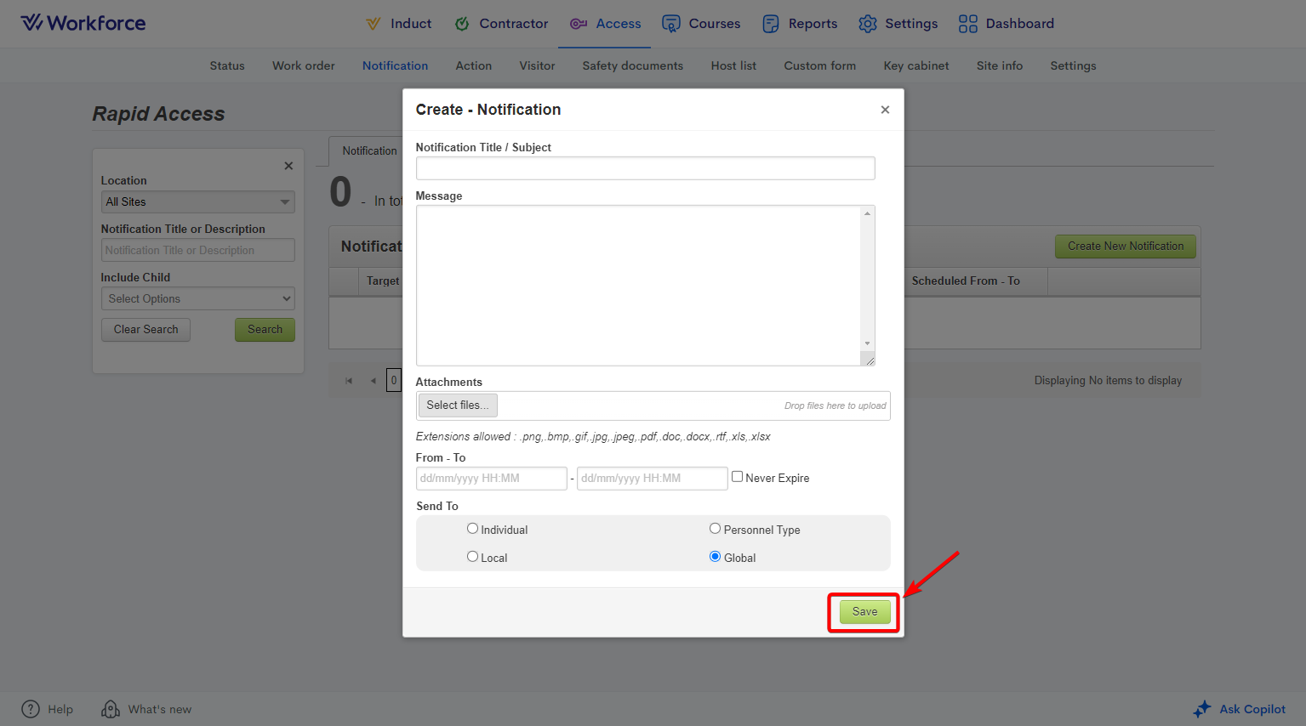Screen dimensions: 1306x726
Task: Click the Reports clipboard icon
Action: [x=771, y=24]
